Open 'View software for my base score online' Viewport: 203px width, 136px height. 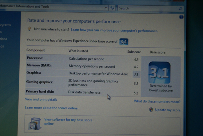click(68, 122)
